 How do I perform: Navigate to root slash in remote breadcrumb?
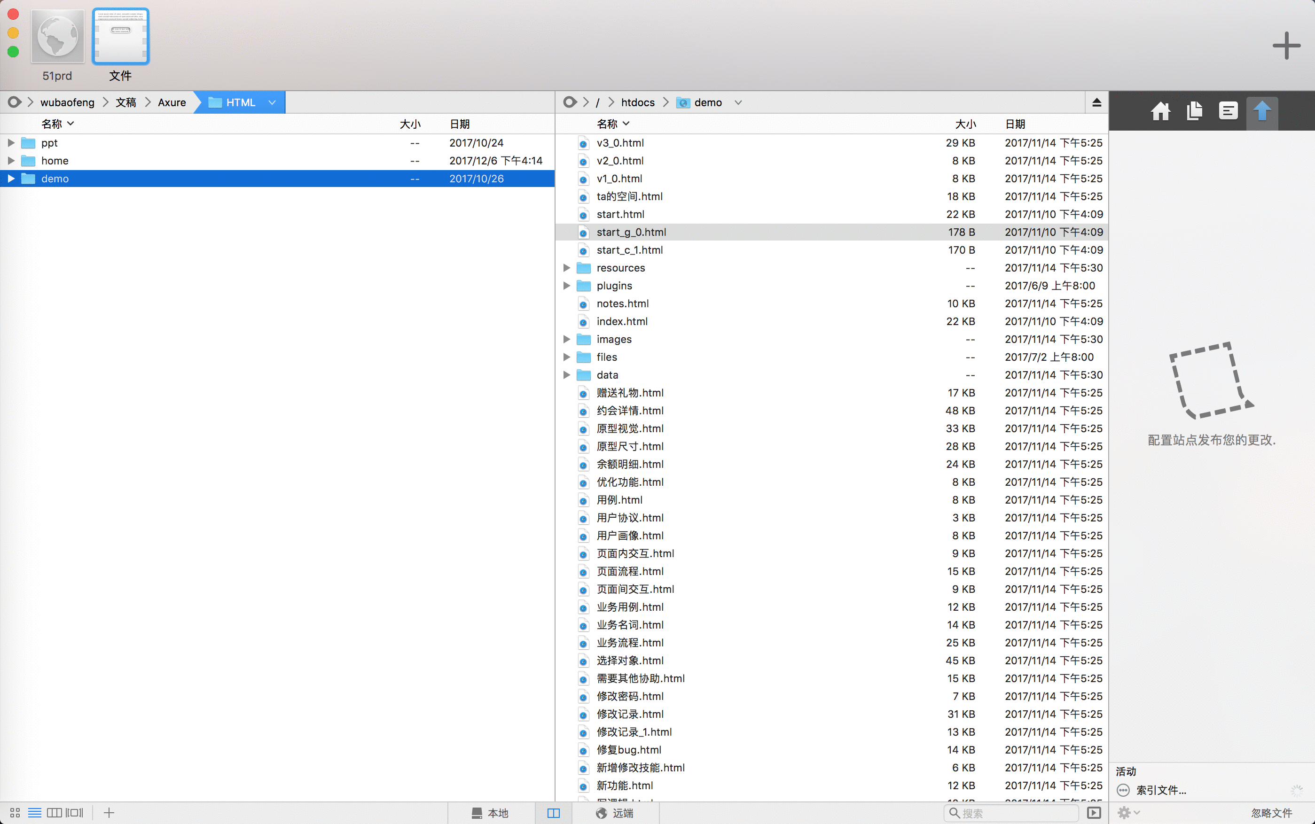597,102
